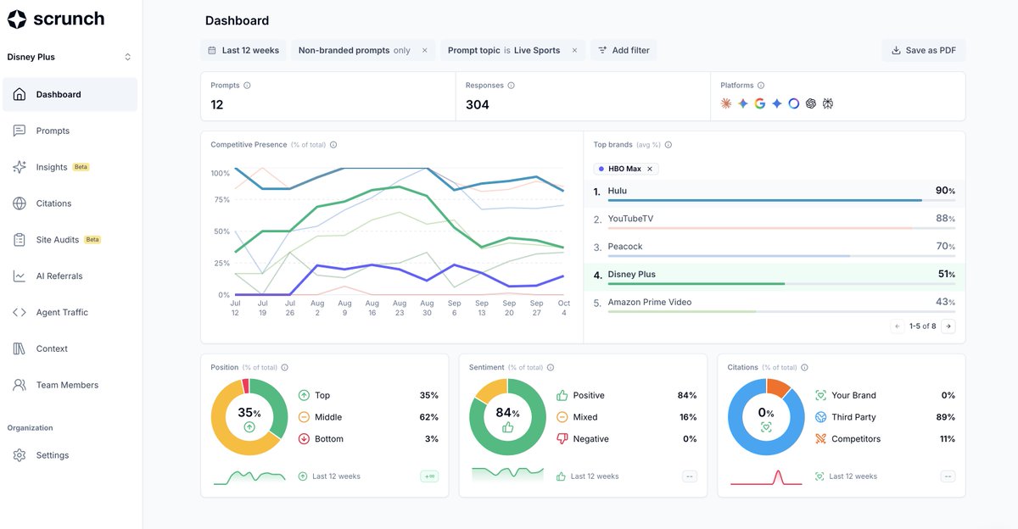
Task: Select the solid blue Gemini sparkle icon
Action: pyautogui.click(x=777, y=103)
